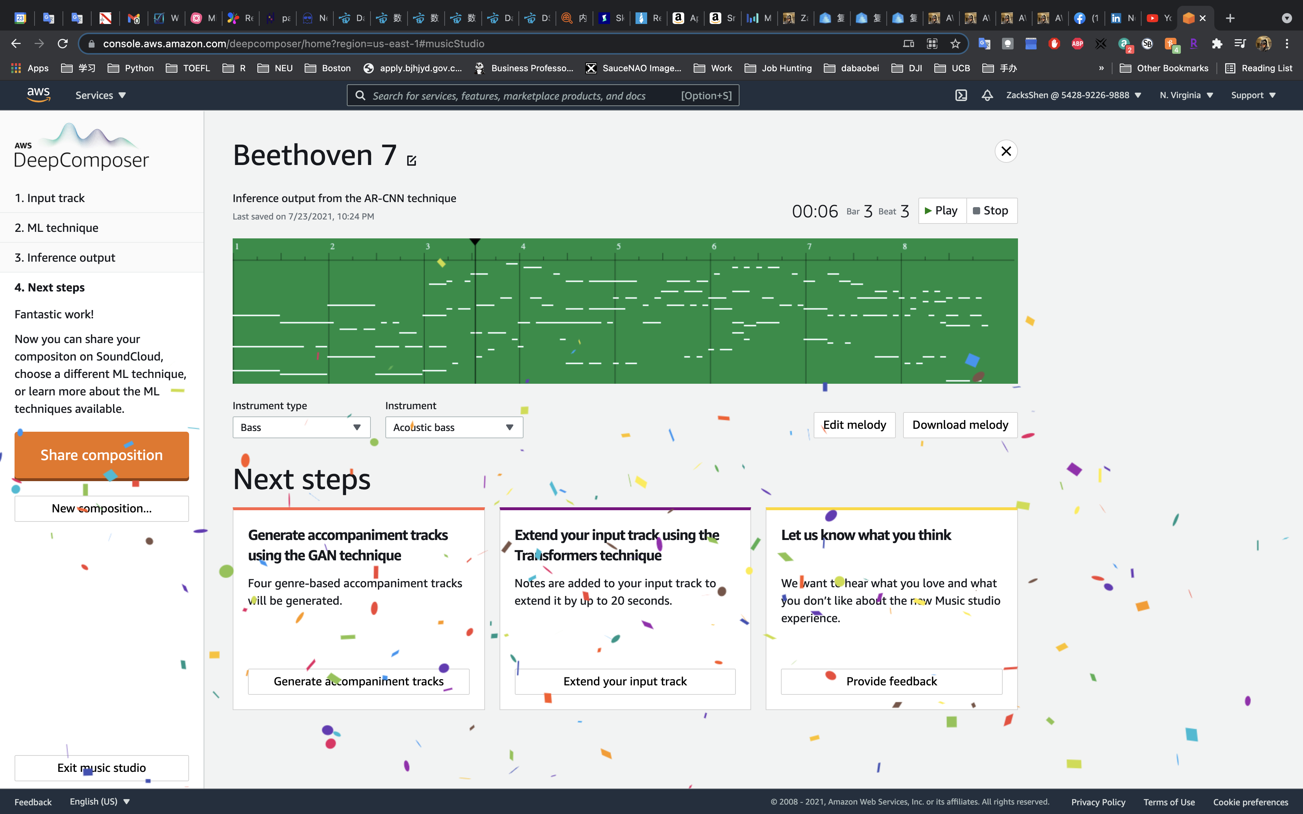Open AWS CloudShell icon in header

click(x=961, y=95)
